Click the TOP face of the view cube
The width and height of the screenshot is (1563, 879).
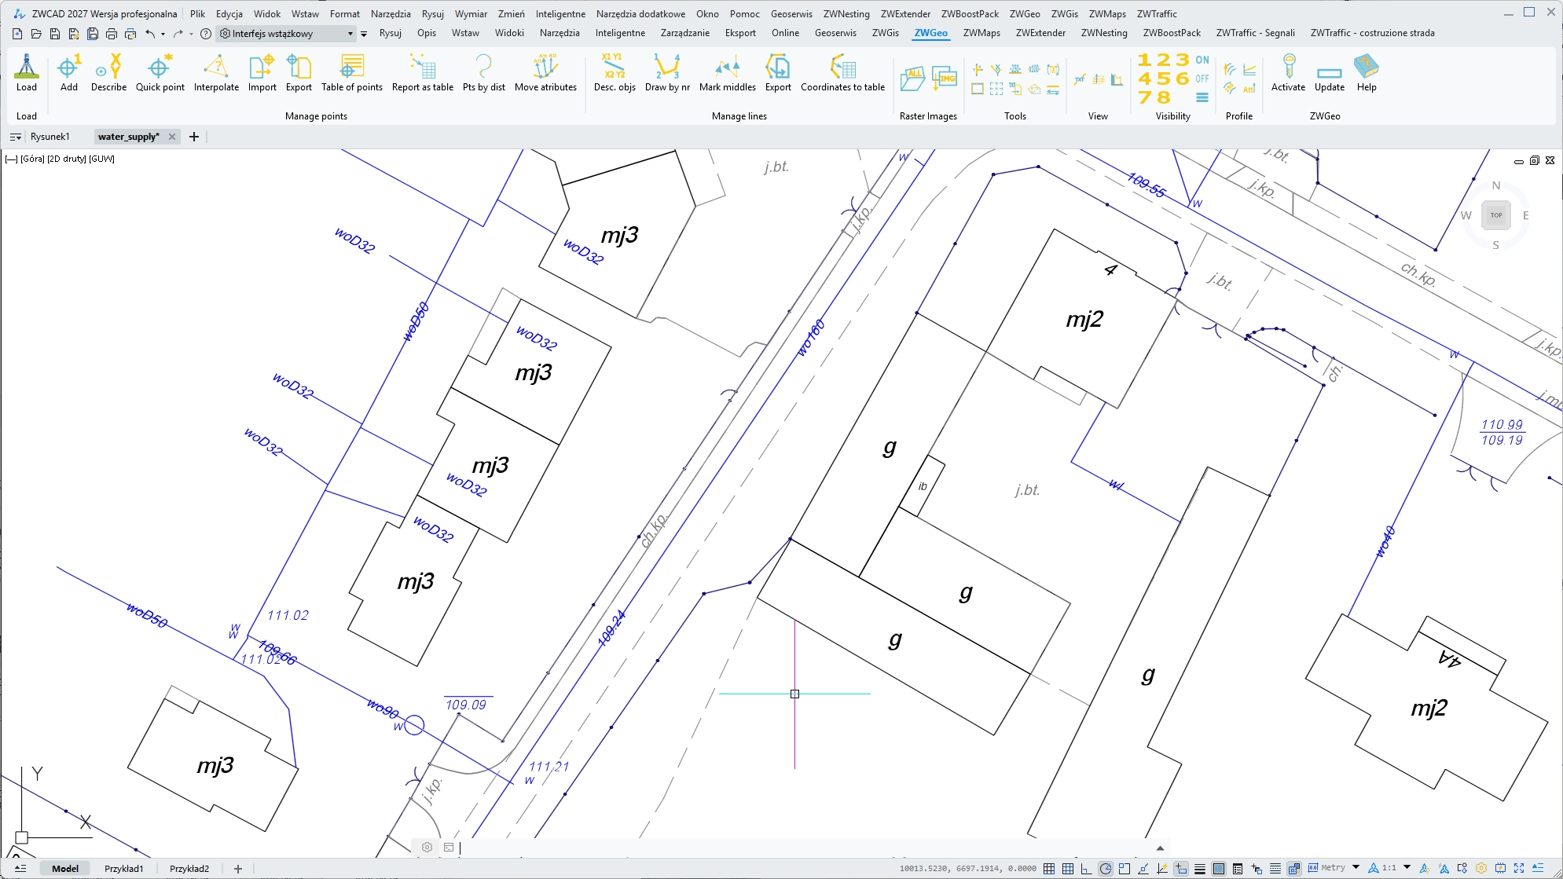tap(1495, 215)
